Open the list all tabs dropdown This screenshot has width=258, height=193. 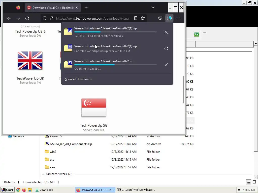(153, 8)
